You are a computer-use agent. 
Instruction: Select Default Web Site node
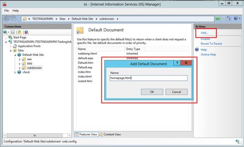coord(33,55)
